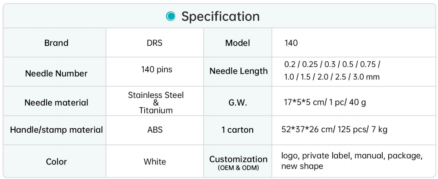438x179 pixels.
Task: Click the teal circle icon beside Specification
Action: coord(171,17)
